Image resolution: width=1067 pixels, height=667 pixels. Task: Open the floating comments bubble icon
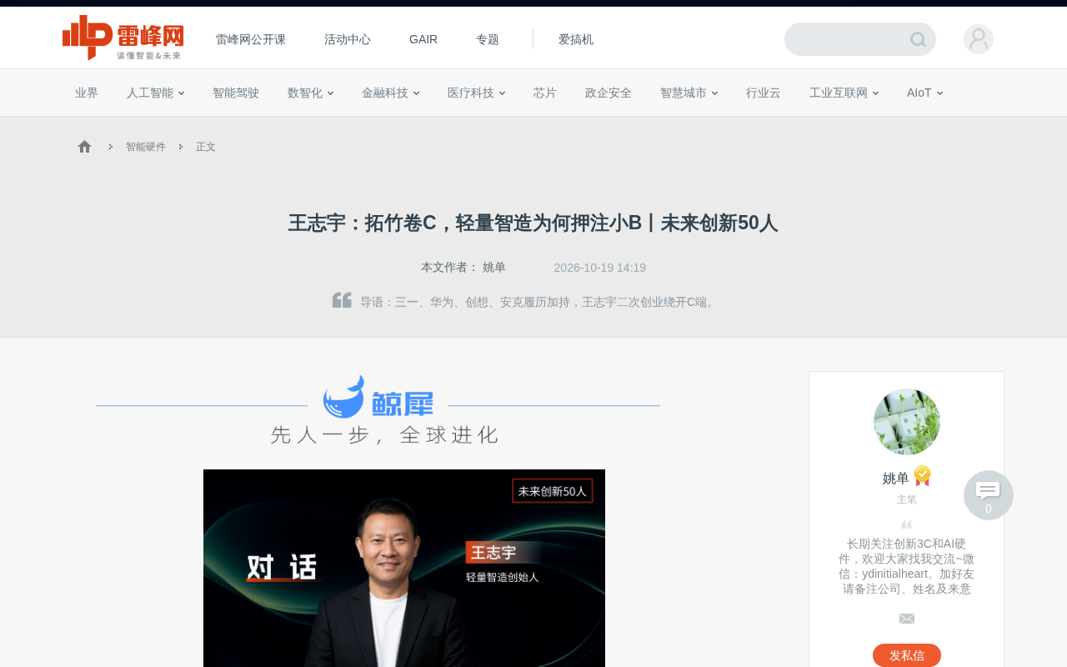point(989,495)
